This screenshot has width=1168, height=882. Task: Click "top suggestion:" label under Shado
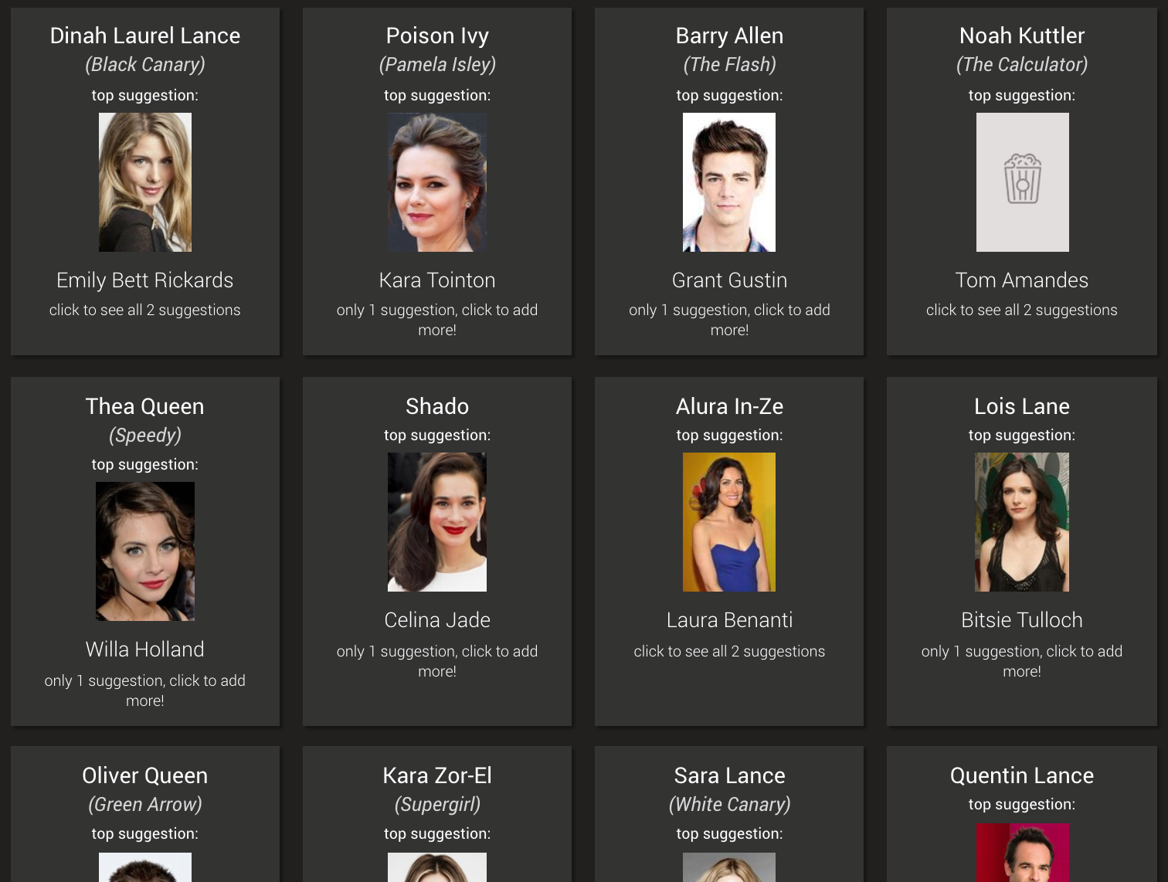point(437,436)
